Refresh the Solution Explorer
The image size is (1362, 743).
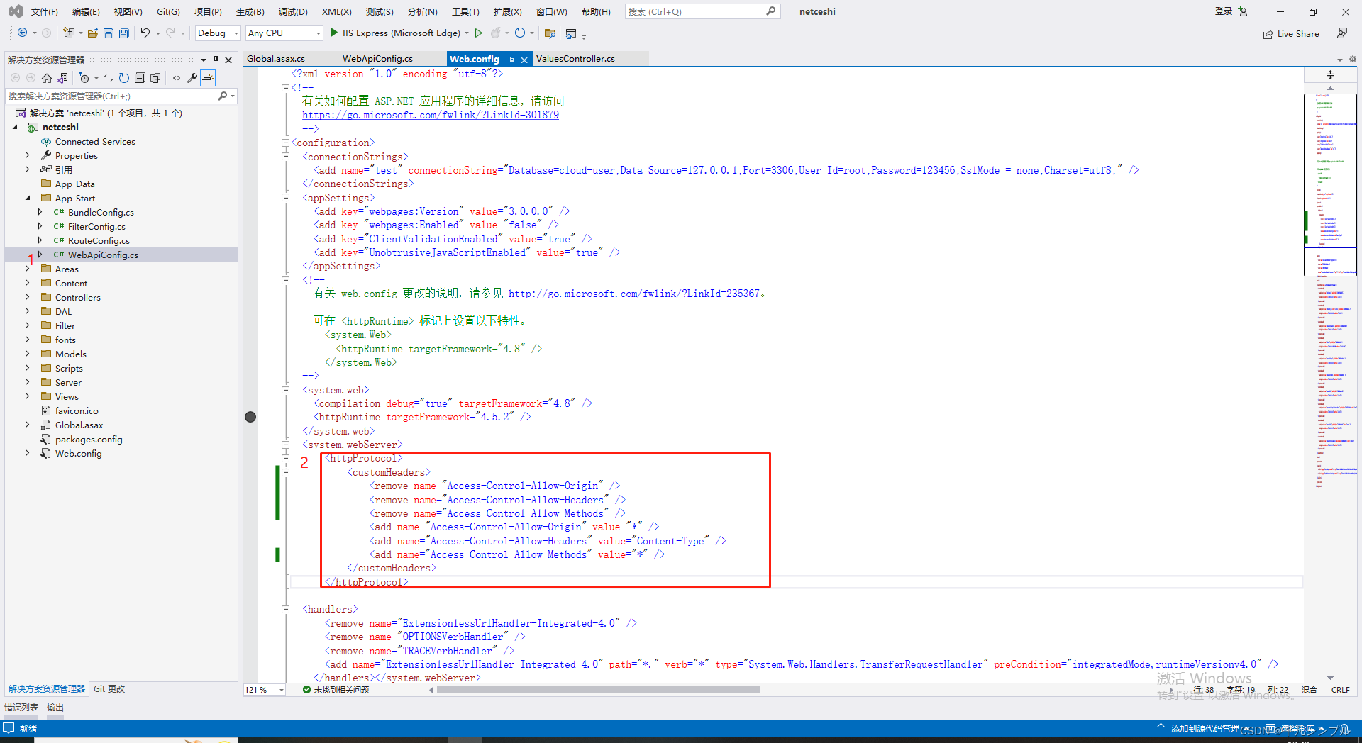click(124, 78)
